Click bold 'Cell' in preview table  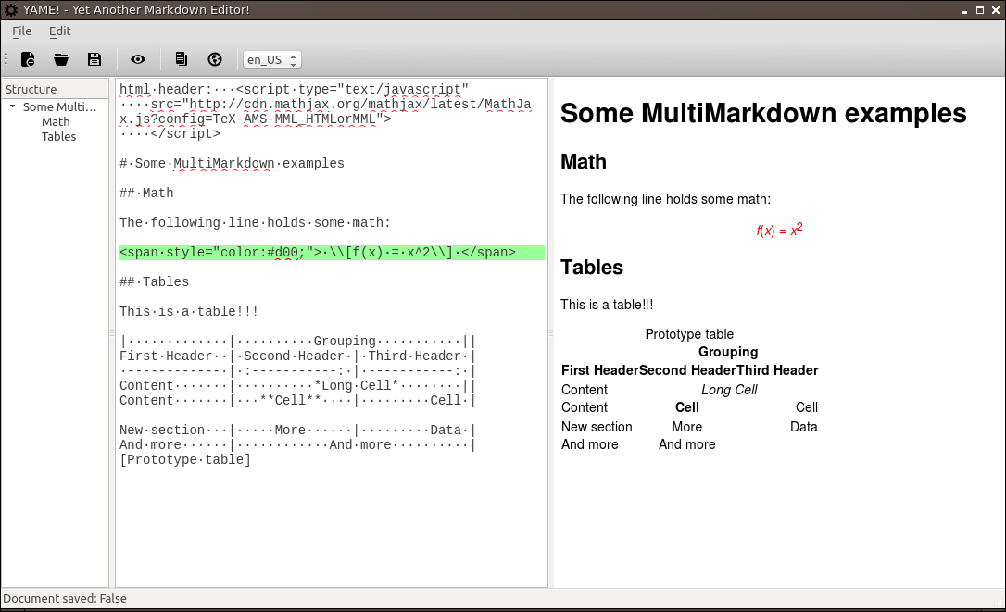pos(687,408)
